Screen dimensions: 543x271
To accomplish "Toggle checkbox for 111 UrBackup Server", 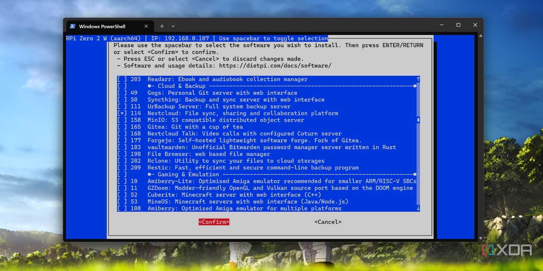I will pyautogui.click(x=122, y=106).
